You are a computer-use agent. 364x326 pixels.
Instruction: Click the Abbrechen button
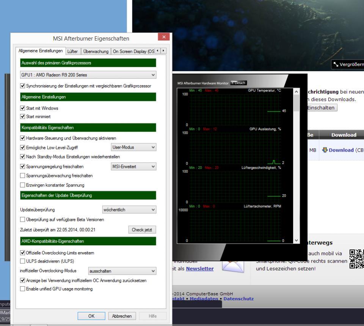click(x=122, y=316)
